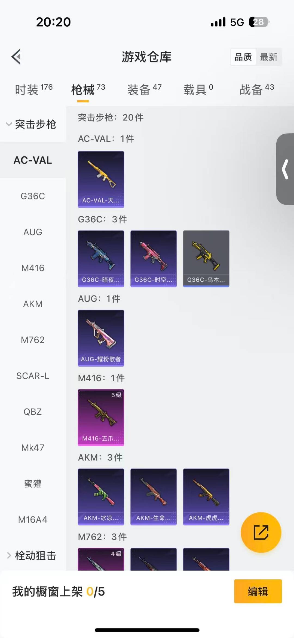Switch to the 装备 tab
Viewport: 294px width, 638px height.
point(144,89)
